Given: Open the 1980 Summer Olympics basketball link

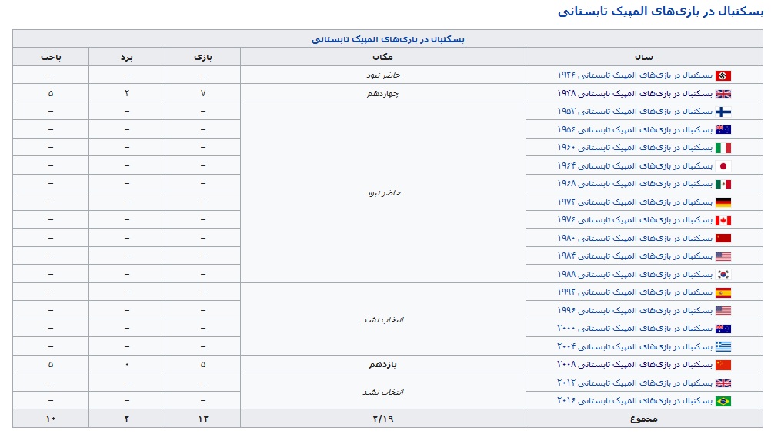Looking at the screenshot, I should [635, 238].
